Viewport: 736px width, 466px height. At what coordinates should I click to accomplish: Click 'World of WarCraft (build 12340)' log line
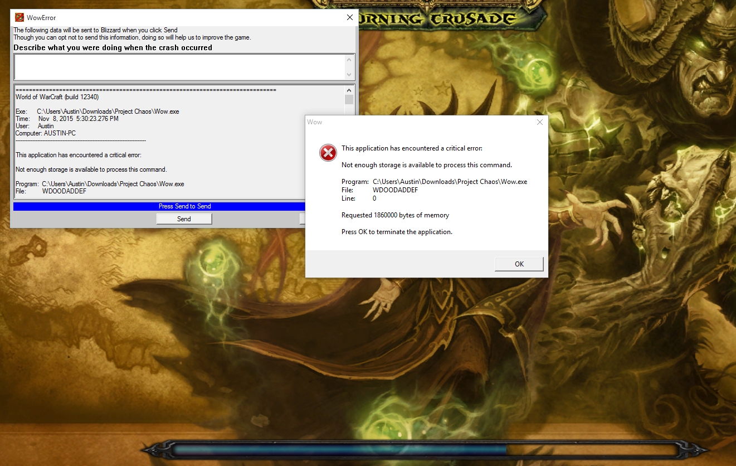click(x=57, y=97)
